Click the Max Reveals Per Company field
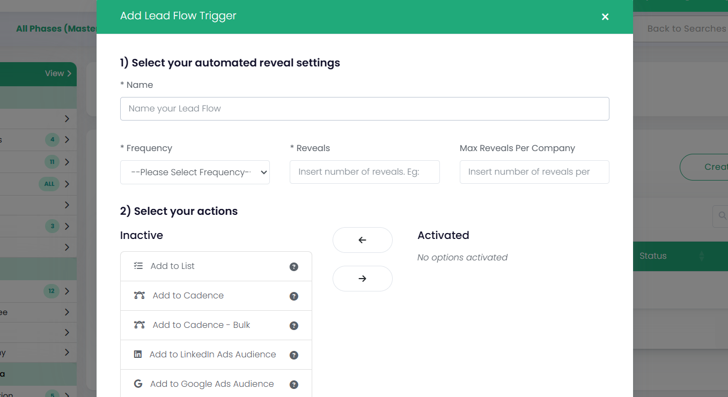The height and width of the screenshot is (397, 728). 534,172
